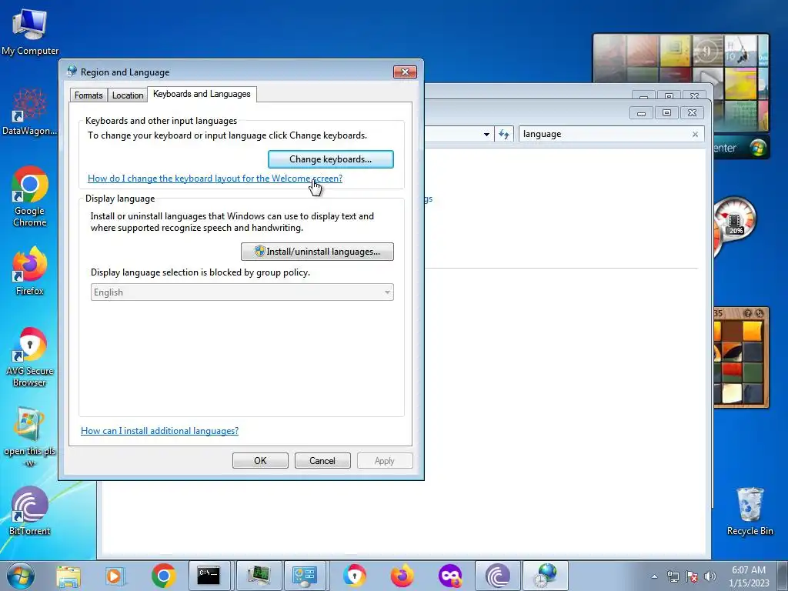
Task: Select the 'open this pls' desktop icon
Action: pyautogui.click(x=30, y=436)
